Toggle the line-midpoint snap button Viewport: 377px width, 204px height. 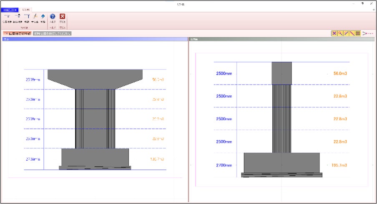[346, 33]
